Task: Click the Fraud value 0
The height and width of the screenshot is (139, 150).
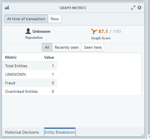Action: coord(53,83)
